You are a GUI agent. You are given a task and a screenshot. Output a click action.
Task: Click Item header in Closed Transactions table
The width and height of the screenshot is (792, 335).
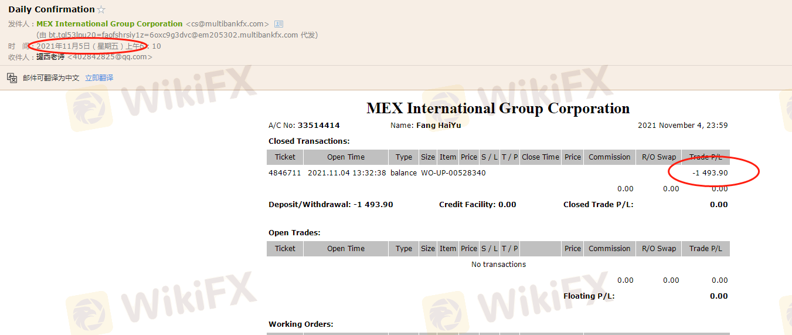point(448,157)
